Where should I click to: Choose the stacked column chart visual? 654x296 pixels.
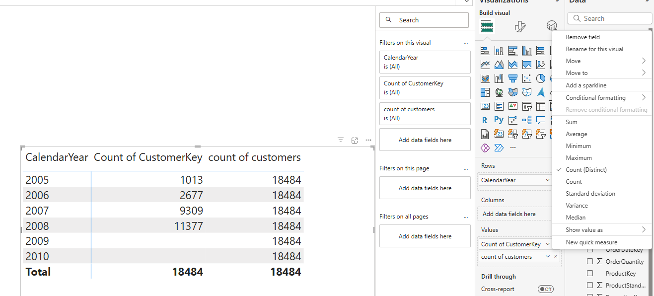(x=499, y=51)
